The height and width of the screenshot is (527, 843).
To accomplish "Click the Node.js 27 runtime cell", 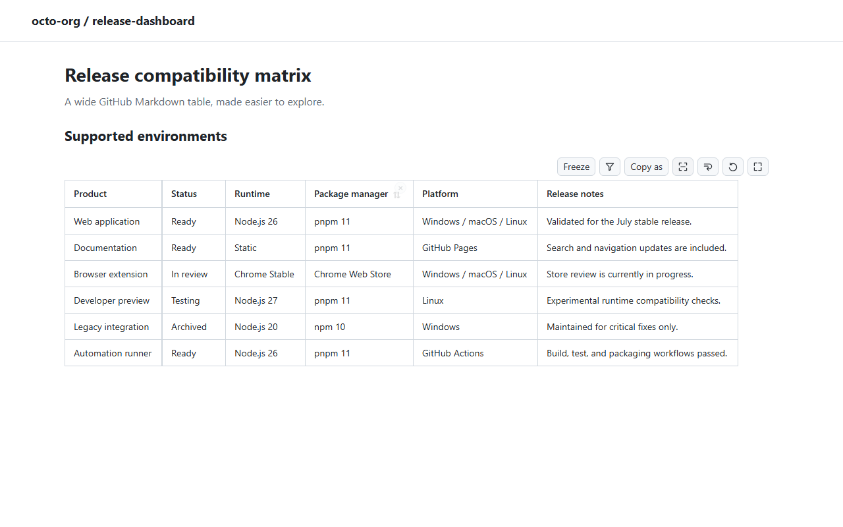I will pos(265,300).
